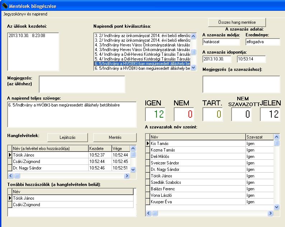Viewport: 285px width, 227px height.
Task: Click row selector beside Kozma Tamás
Action: coord(148,150)
